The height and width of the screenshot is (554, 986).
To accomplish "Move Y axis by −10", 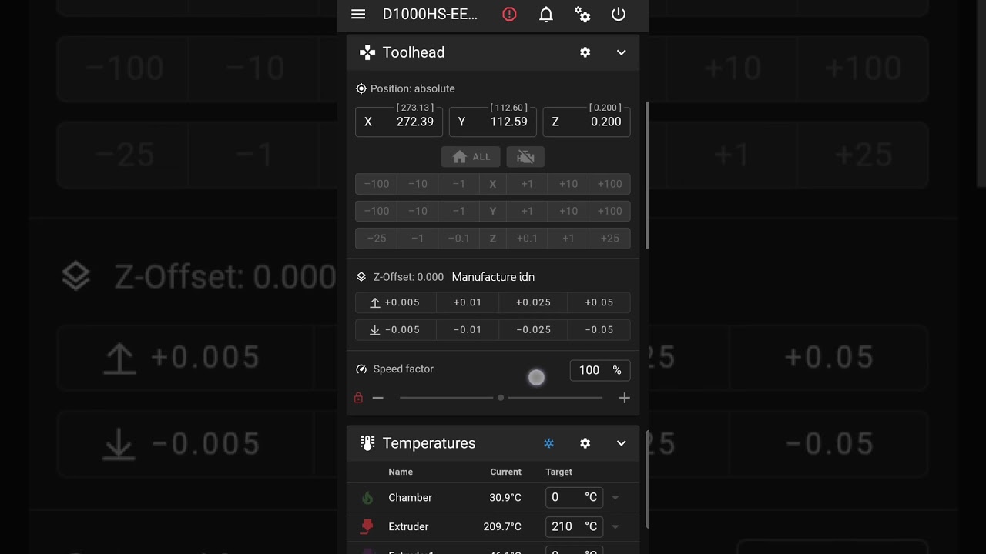I will click(418, 211).
